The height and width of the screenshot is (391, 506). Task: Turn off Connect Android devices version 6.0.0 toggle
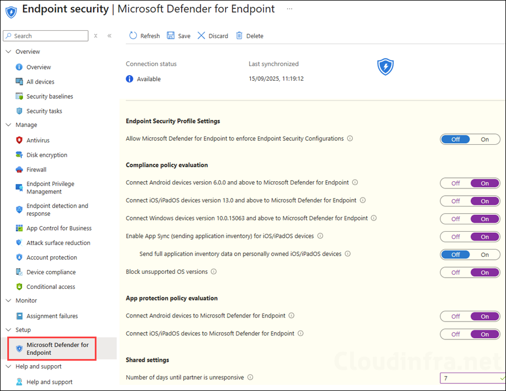click(456, 183)
